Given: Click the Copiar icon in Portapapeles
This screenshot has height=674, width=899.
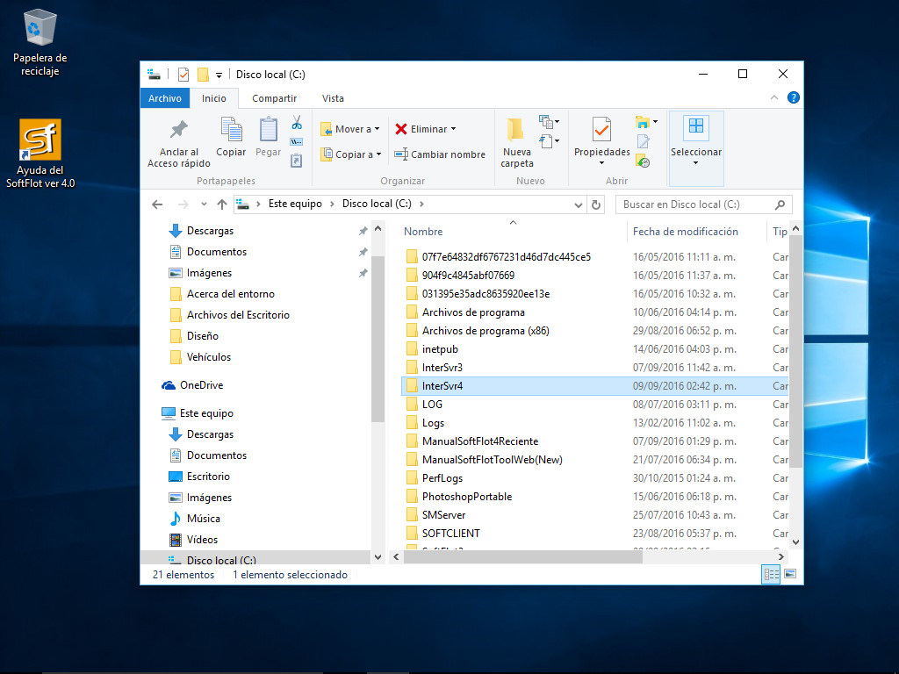Looking at the screenshot, I should pyautogui.click(x=231, y=130).
